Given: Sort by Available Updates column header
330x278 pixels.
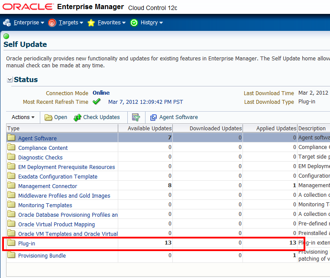Looking at the screenshot, I should (146, 128).
